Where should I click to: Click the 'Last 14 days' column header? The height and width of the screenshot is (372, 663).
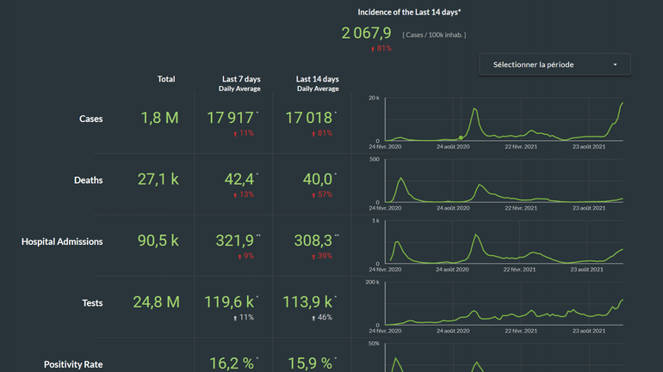[x=317, y=79]
